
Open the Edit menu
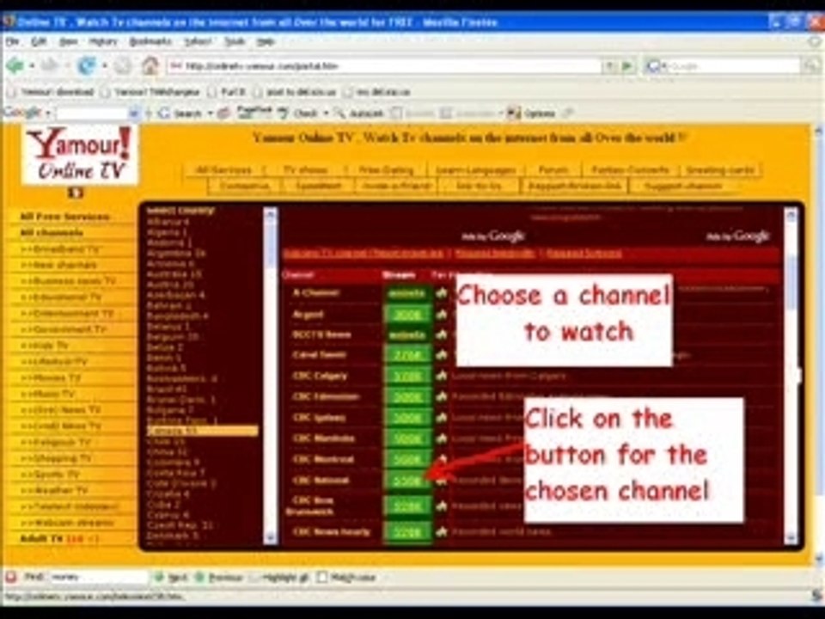point(39,41)
